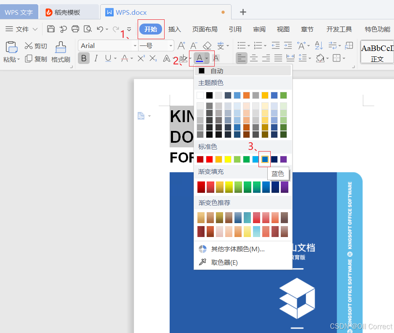The height and width of the screenshot is (333, 394).
Task: Click the document outline icon beside page
Action: (141, 116)
